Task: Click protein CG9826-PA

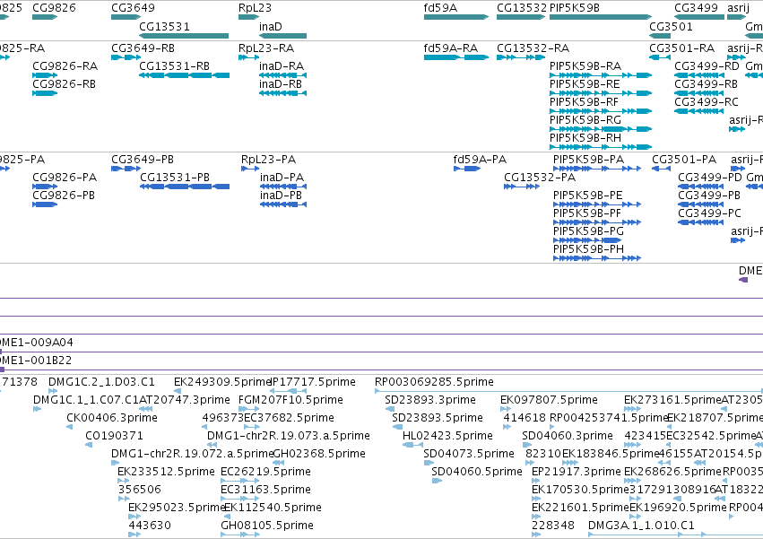Action: coord(45,187)
